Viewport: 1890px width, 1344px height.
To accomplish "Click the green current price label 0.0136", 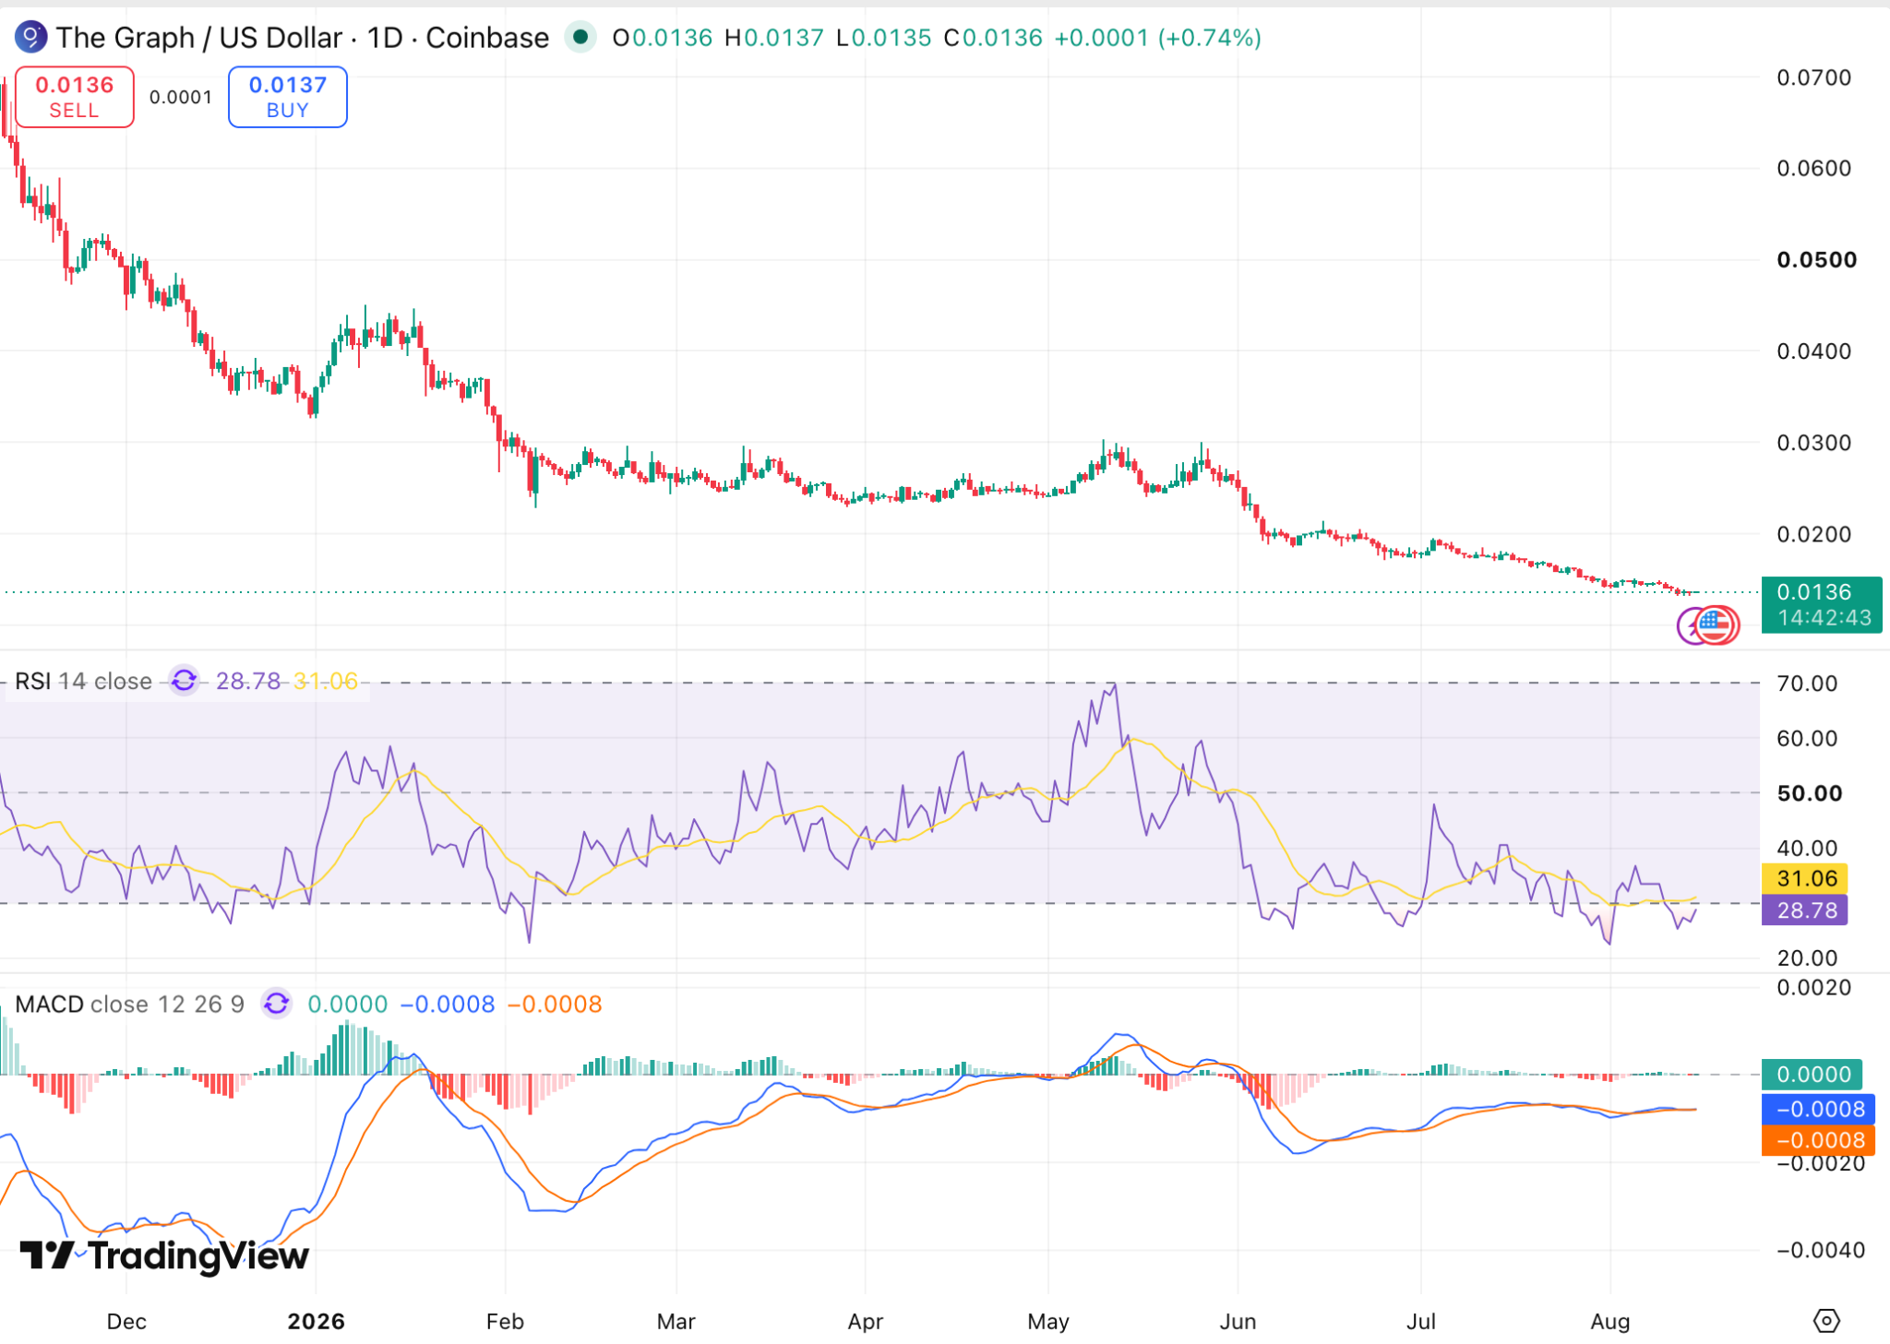I will 1822,604.
